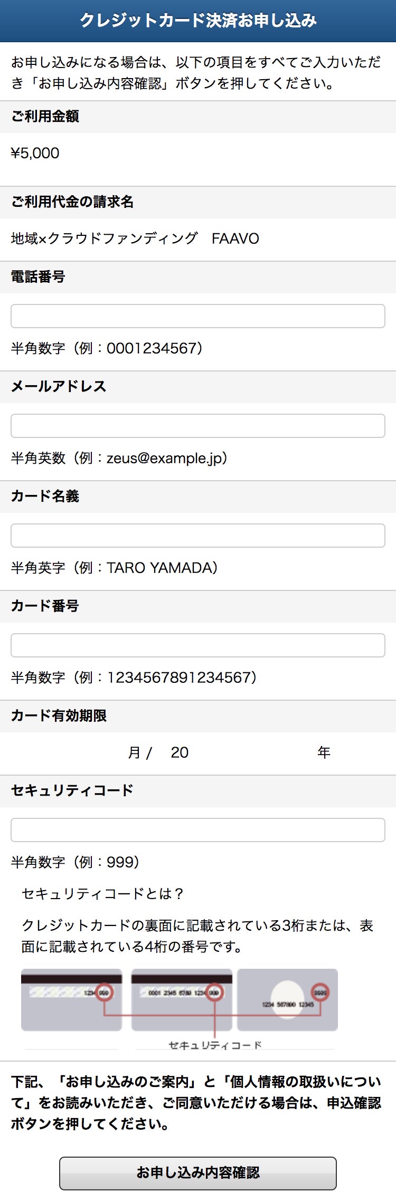
Task: Click the クレジットカード決済お申し込み header title
Action: pos(198,21)
